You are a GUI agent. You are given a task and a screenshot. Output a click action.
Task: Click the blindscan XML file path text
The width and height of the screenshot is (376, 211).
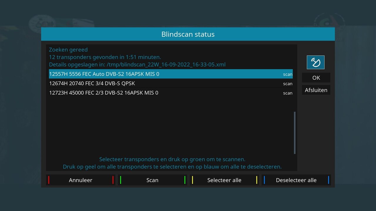[137, 64]
